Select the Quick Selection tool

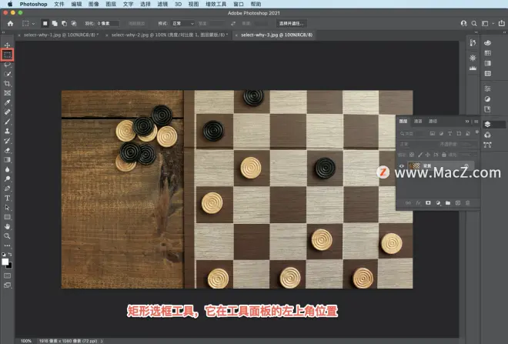7,74
